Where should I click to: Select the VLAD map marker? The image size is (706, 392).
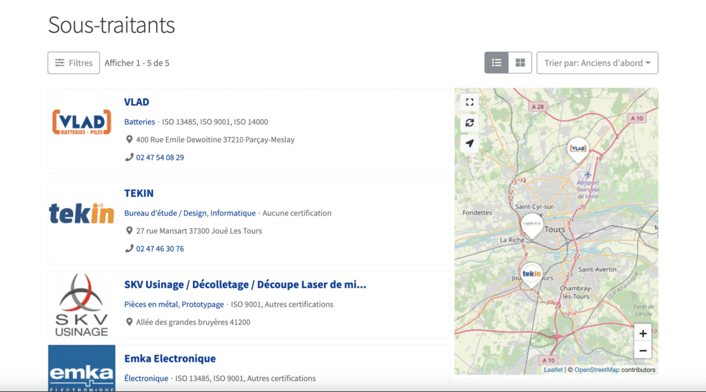(x=578, y=150)
